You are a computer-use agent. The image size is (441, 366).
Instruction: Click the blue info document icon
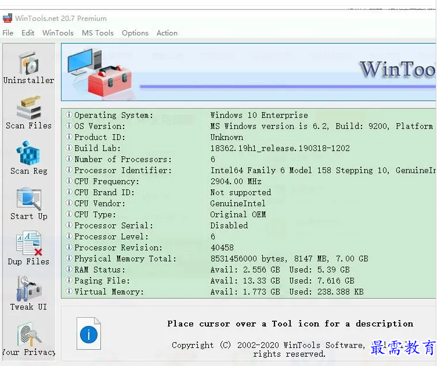click(89, 333)
